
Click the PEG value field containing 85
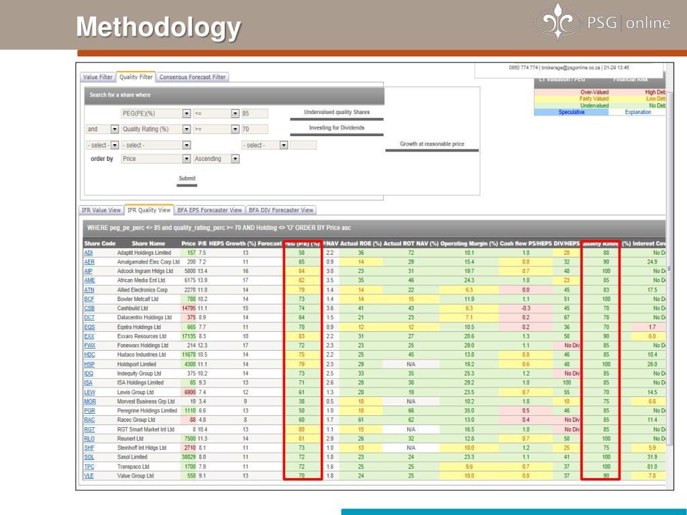(x=254, y=113)
